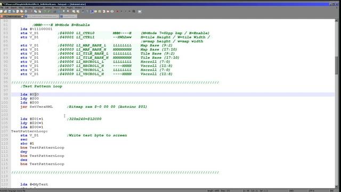
Task: Click the vertical scrollbar thumb
Action: (336, 65)
